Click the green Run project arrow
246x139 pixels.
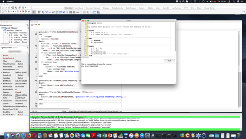[x=13, y=12]
